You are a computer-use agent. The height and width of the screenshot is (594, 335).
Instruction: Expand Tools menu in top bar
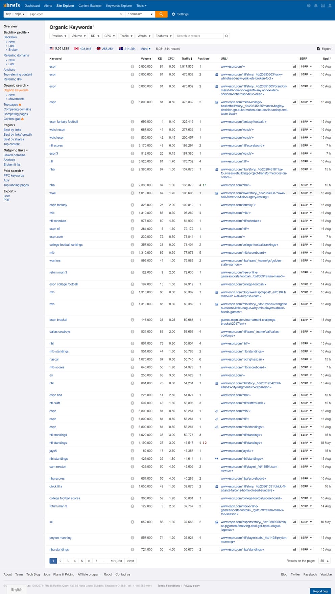coord(141,6)
